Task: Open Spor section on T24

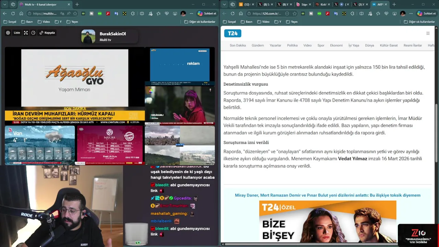Action: [321, 45]
